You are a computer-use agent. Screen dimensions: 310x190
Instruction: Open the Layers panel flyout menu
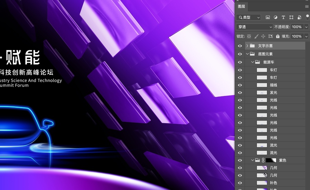(x=307, y=7)
